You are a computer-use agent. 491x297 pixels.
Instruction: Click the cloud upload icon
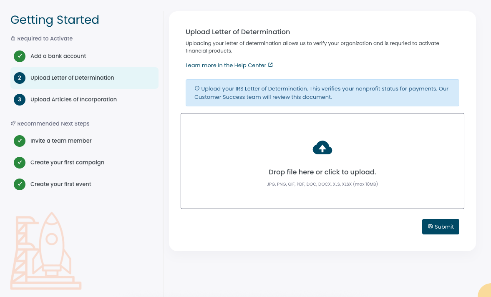322,148
